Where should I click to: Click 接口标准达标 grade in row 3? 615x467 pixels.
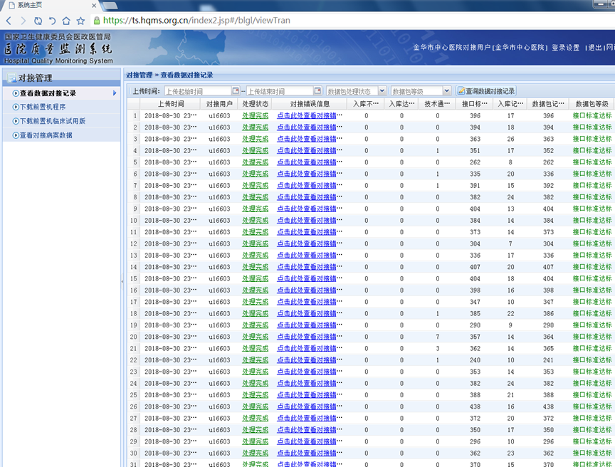tap(592, 139)
